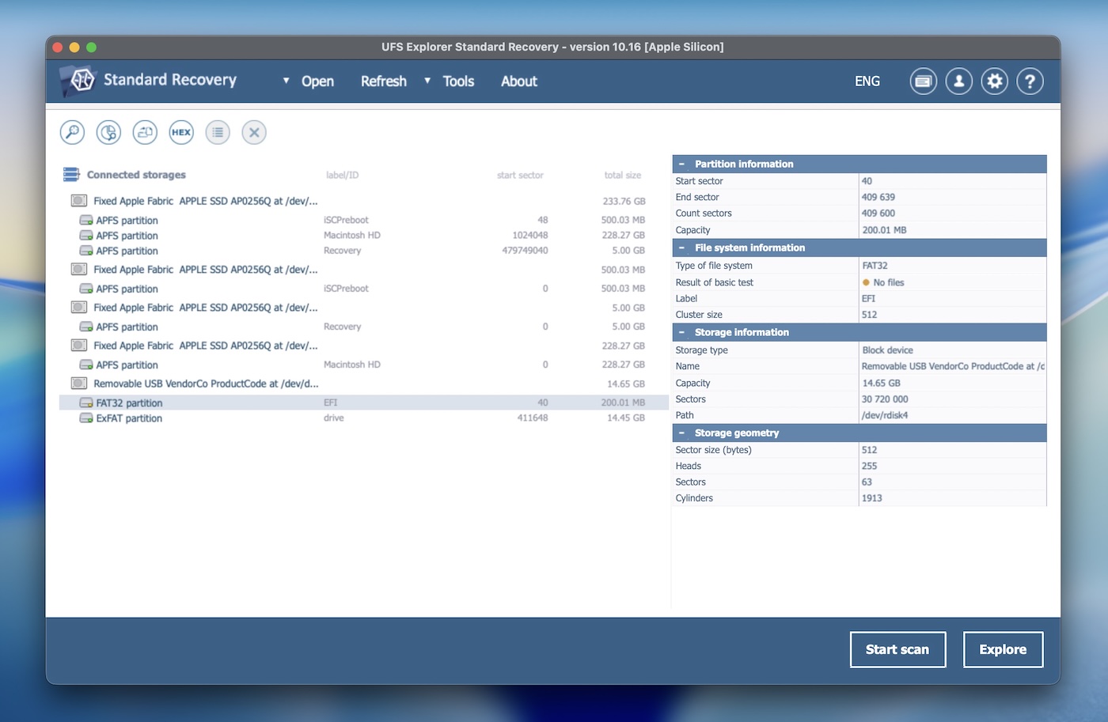Click the disk image toolbar icon
The width and height of the screenshot is (1108, 722).
(x=145, y=132)
